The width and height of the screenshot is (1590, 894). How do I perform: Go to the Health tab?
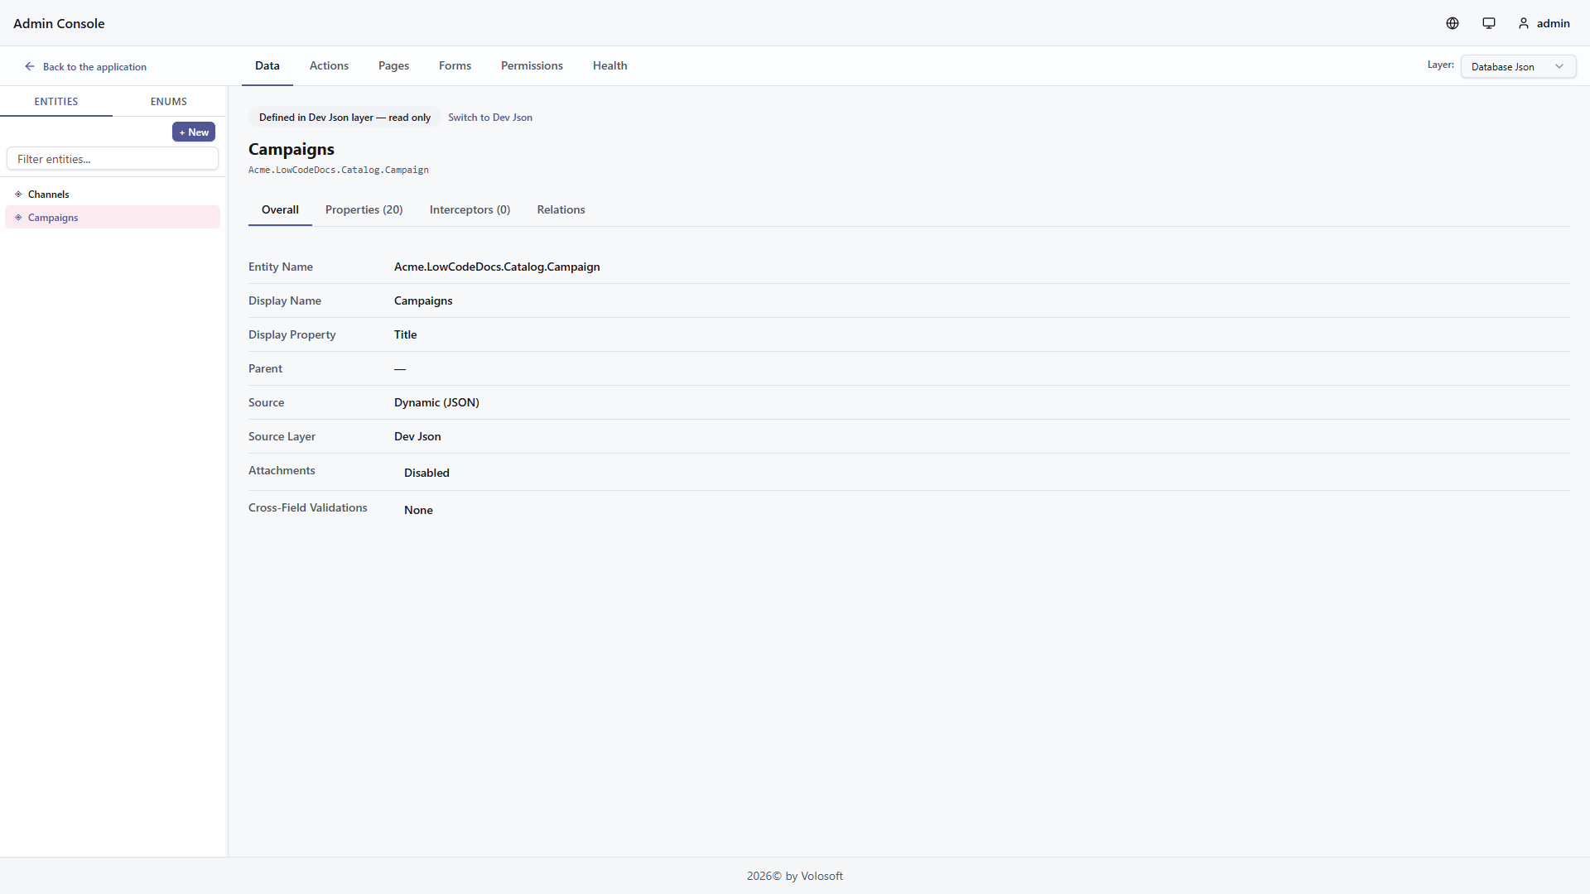[x=609, y=65]
